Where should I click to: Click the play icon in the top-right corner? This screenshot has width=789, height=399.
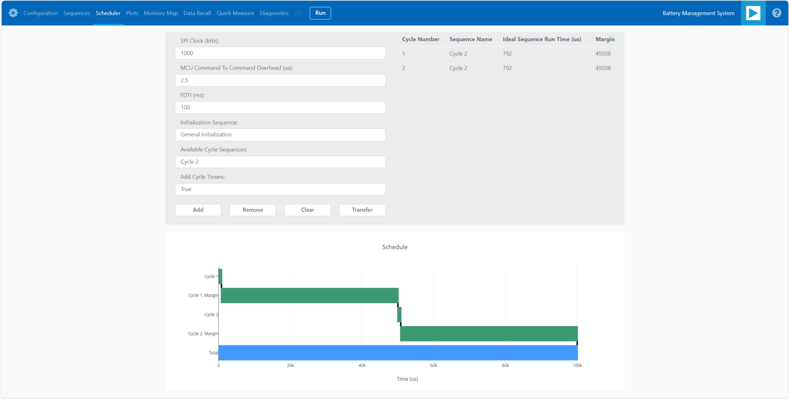pos(753,13)
